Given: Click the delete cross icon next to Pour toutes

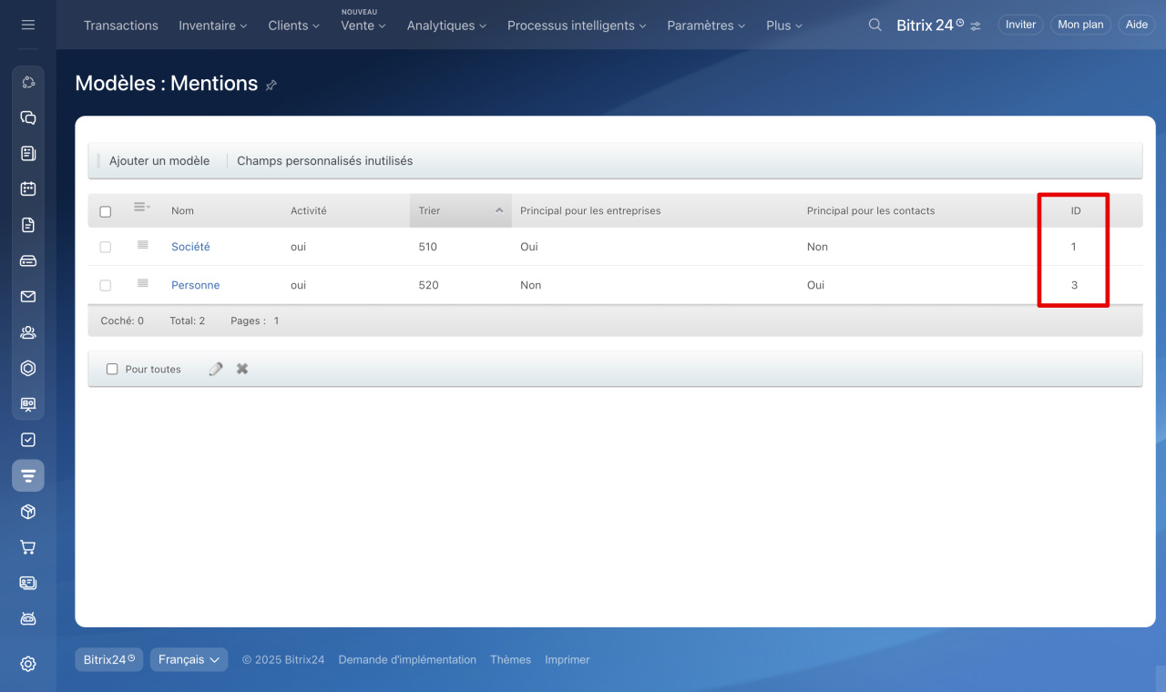Looking at the screenshot, I should (242, 369).
